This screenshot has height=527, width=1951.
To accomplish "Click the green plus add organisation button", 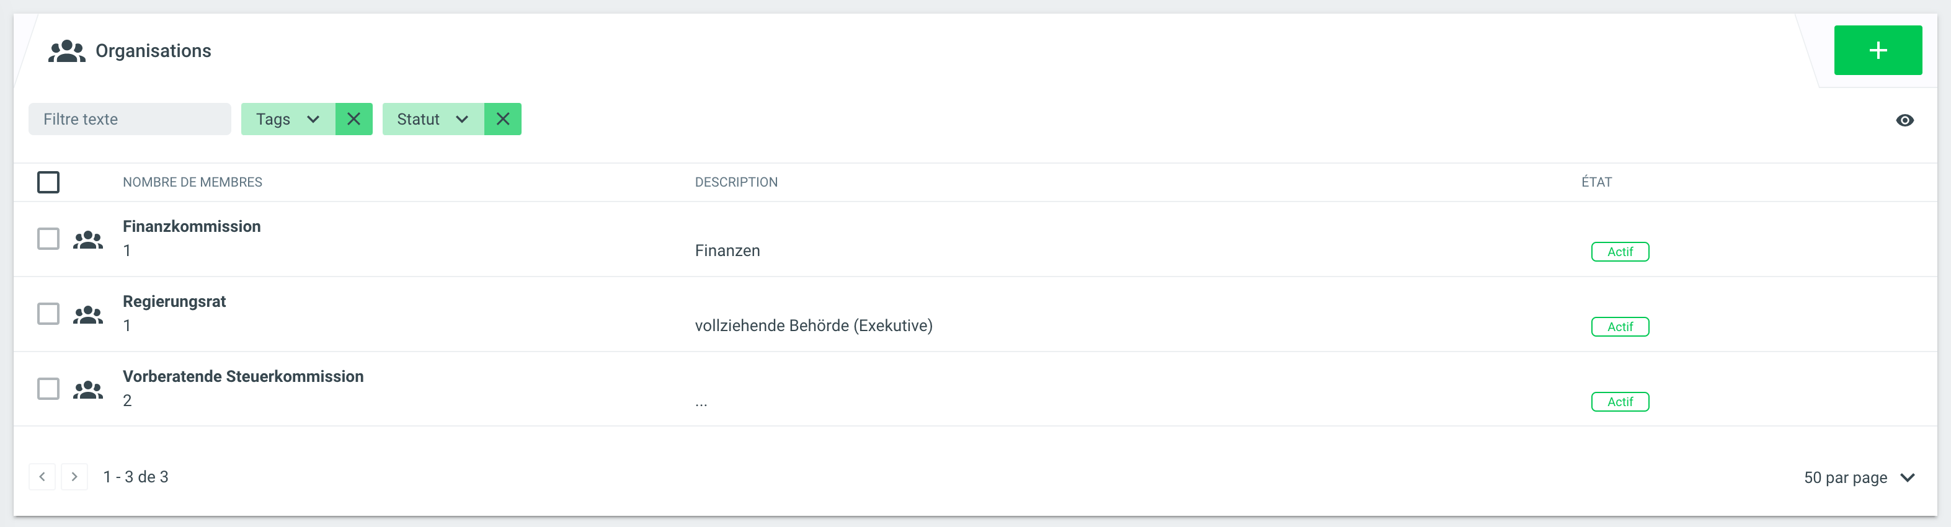I will tap(1877, 51).
